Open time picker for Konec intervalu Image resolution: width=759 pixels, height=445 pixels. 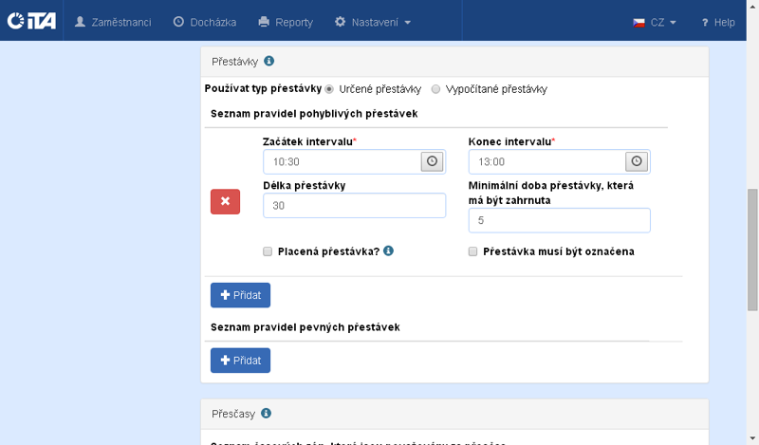pos(638,161)
